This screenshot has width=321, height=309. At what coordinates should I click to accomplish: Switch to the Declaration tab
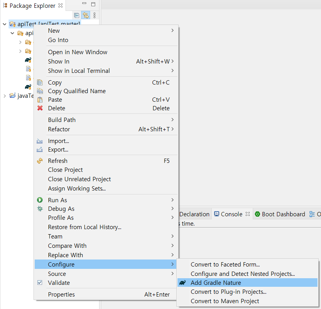(194, 214)
